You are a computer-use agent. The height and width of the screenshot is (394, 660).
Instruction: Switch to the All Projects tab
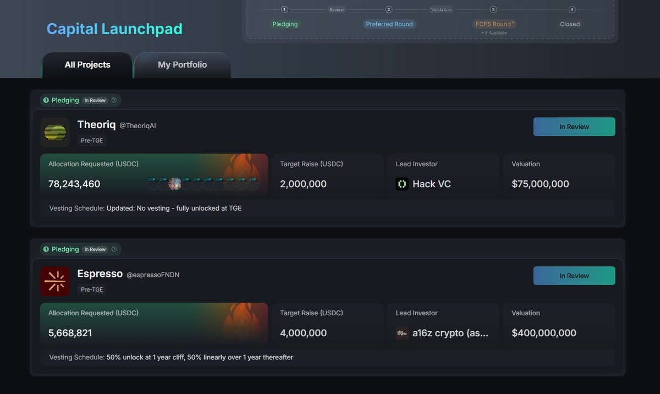(x=87, y=65)
